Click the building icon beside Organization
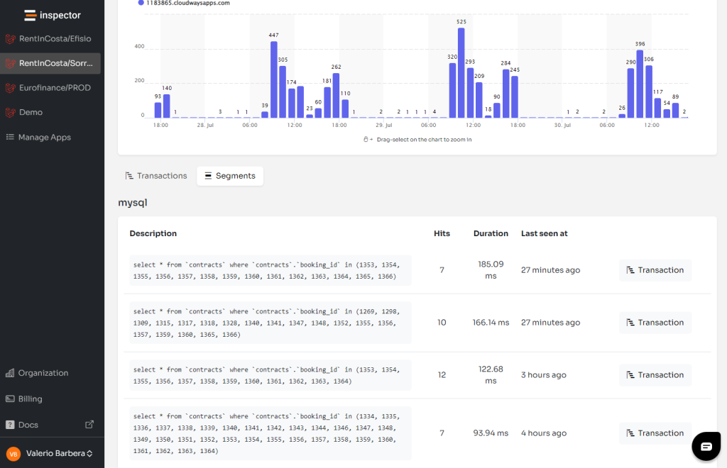Image resolution: width=727 pixels, height=468 pixels. (x=10, y=373)
